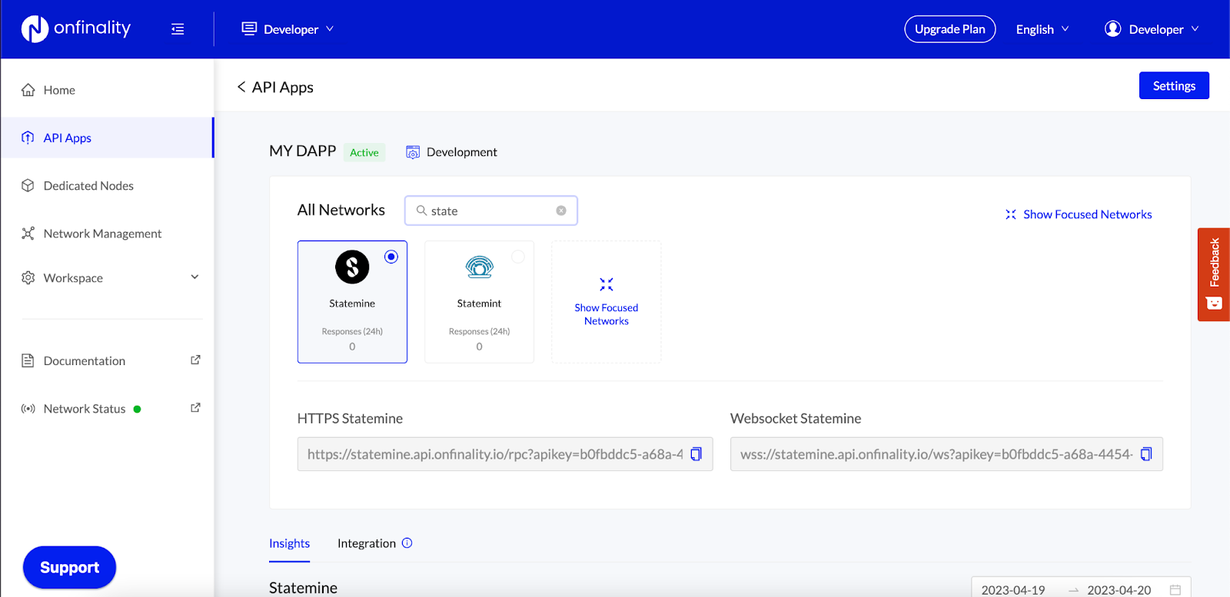The height and width of the screenshot is (597, 1230).
Task: Open API Apps in the sidebar
Action: tap(107, 138)
